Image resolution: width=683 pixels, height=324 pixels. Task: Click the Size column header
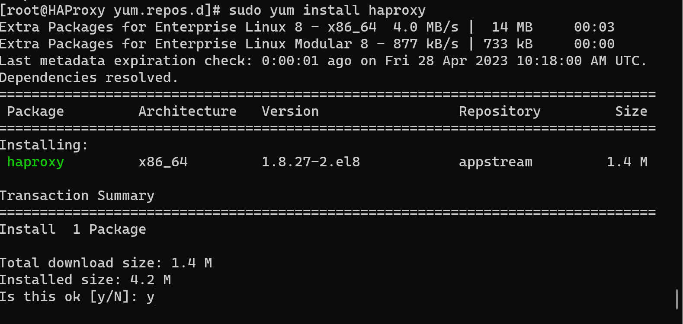[631, 111]
